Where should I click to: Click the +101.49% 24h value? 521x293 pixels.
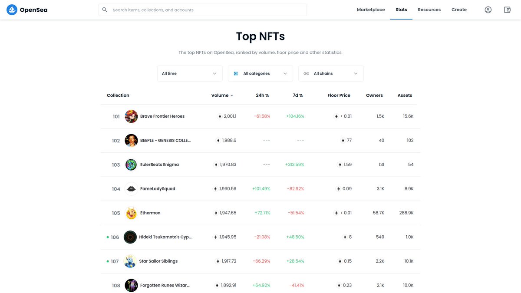pos(261,189)
